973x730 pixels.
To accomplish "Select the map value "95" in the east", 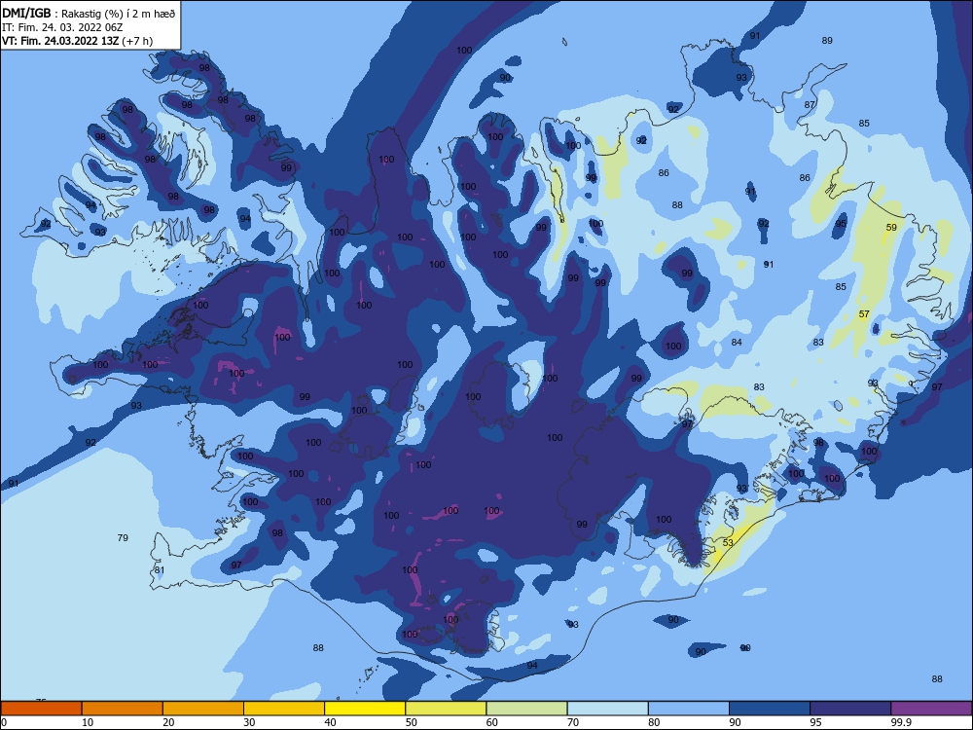I will click(841, 224).
